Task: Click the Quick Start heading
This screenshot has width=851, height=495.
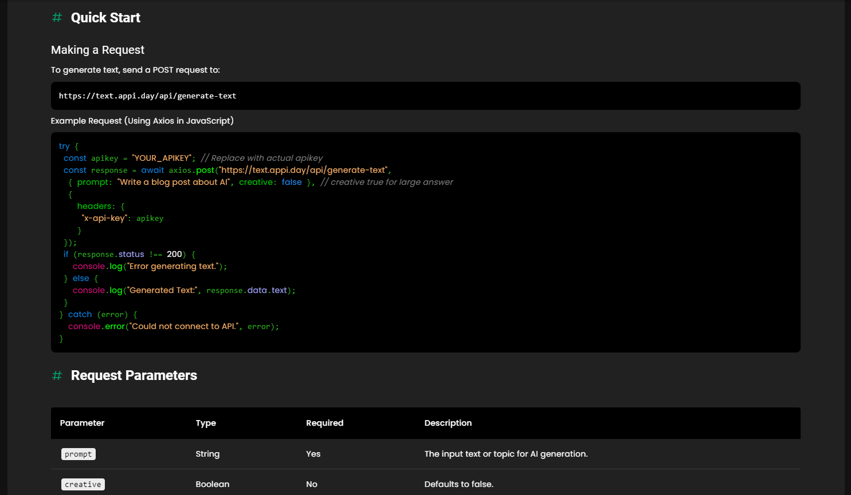Action: (x=105, y=18)
